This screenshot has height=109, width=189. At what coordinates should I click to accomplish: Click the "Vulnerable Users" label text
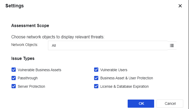114,70
